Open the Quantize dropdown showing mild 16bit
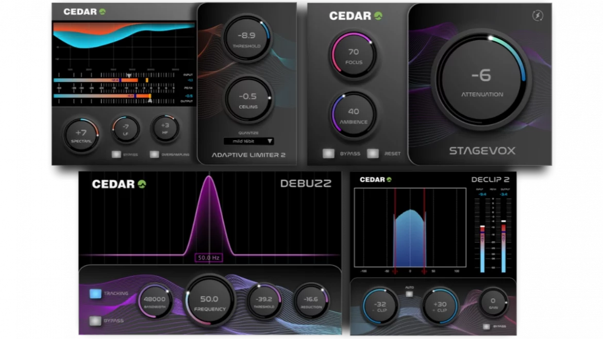Viewport: 603px width, 339px height. (x=248, y=141)
